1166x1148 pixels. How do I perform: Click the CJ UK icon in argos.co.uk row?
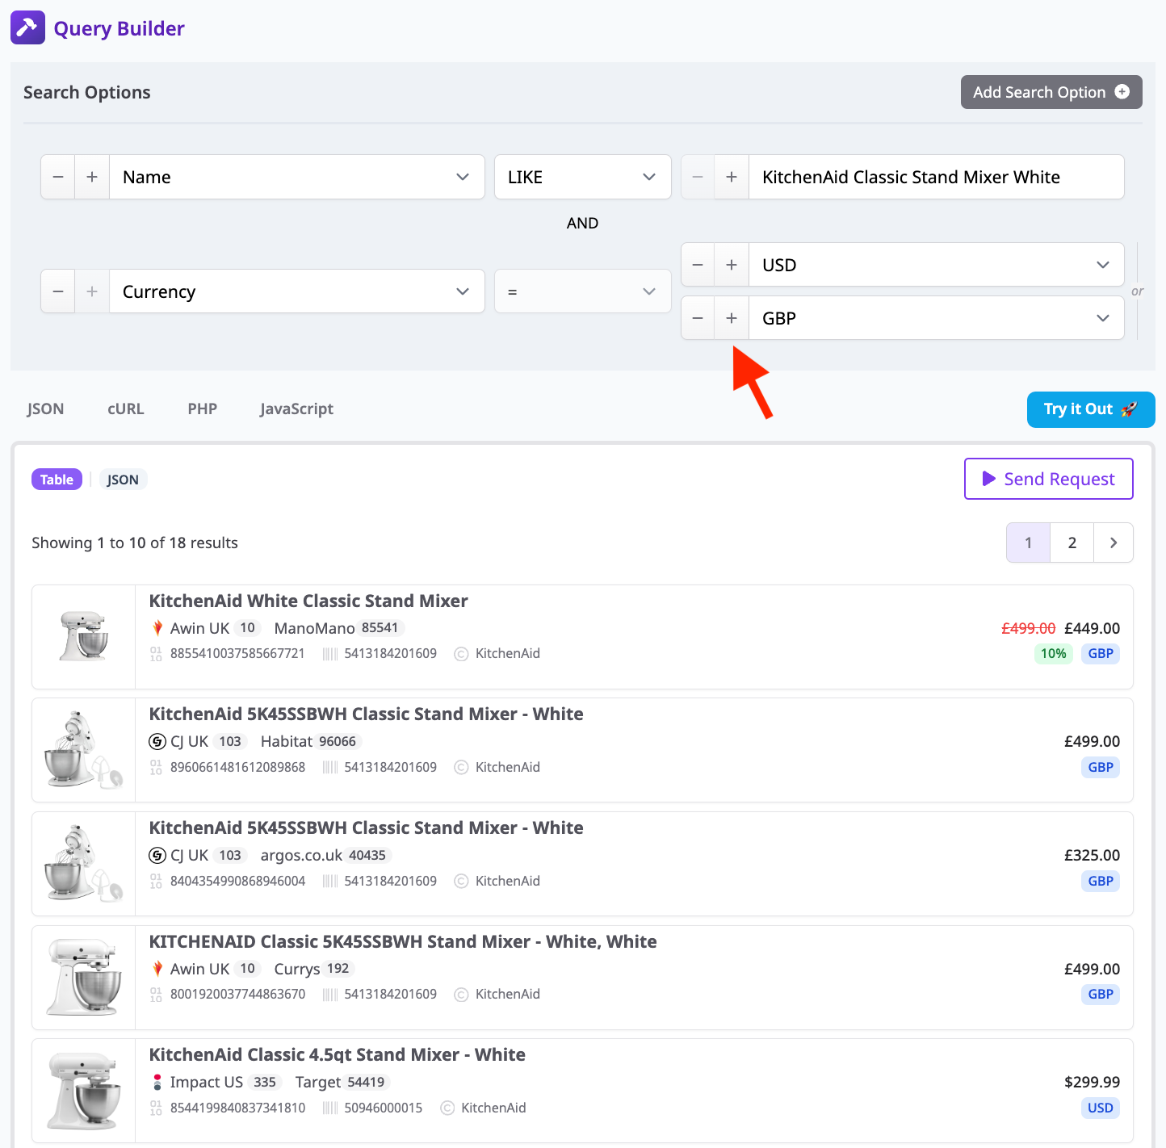coord(157,855)
